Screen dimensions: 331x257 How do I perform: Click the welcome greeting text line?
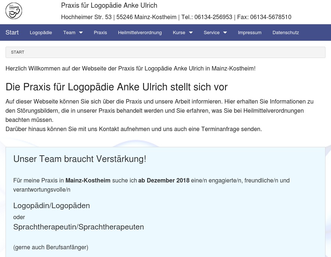131,68
